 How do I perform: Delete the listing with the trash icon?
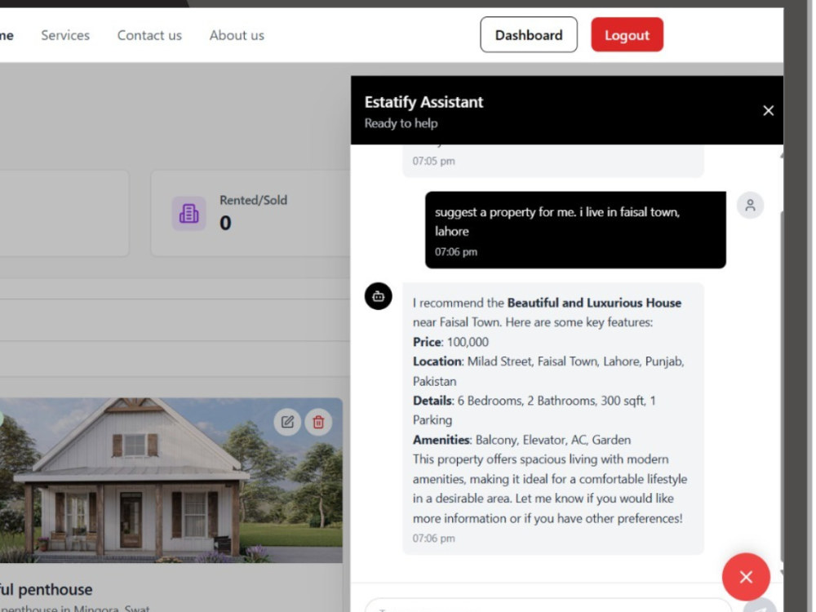[318, 422]
